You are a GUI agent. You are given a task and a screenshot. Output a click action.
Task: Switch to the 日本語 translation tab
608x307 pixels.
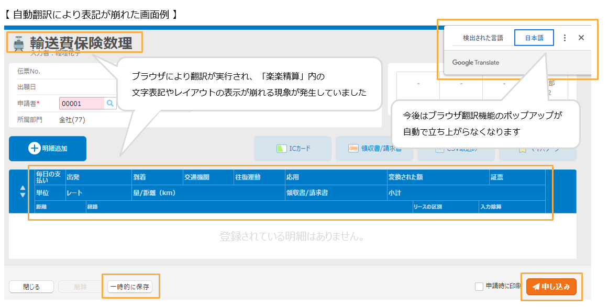point(534,38)
